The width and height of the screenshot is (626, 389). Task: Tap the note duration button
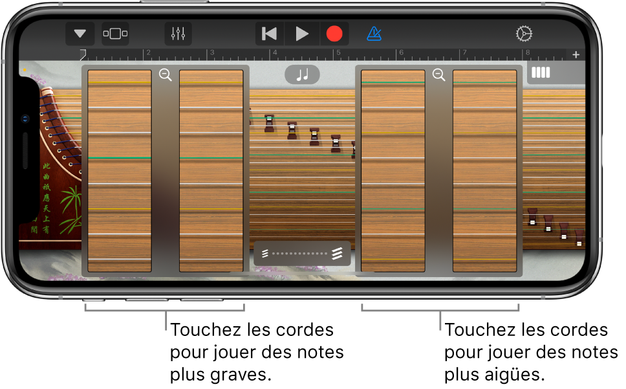(302, 74)
